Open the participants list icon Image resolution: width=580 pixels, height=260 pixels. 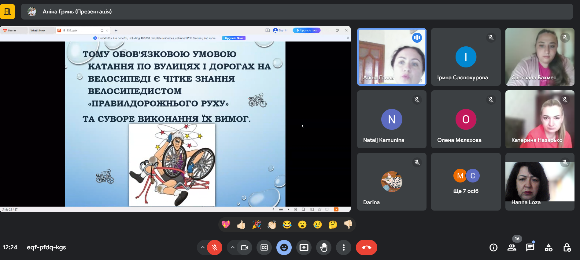click(x=512, y=247)
